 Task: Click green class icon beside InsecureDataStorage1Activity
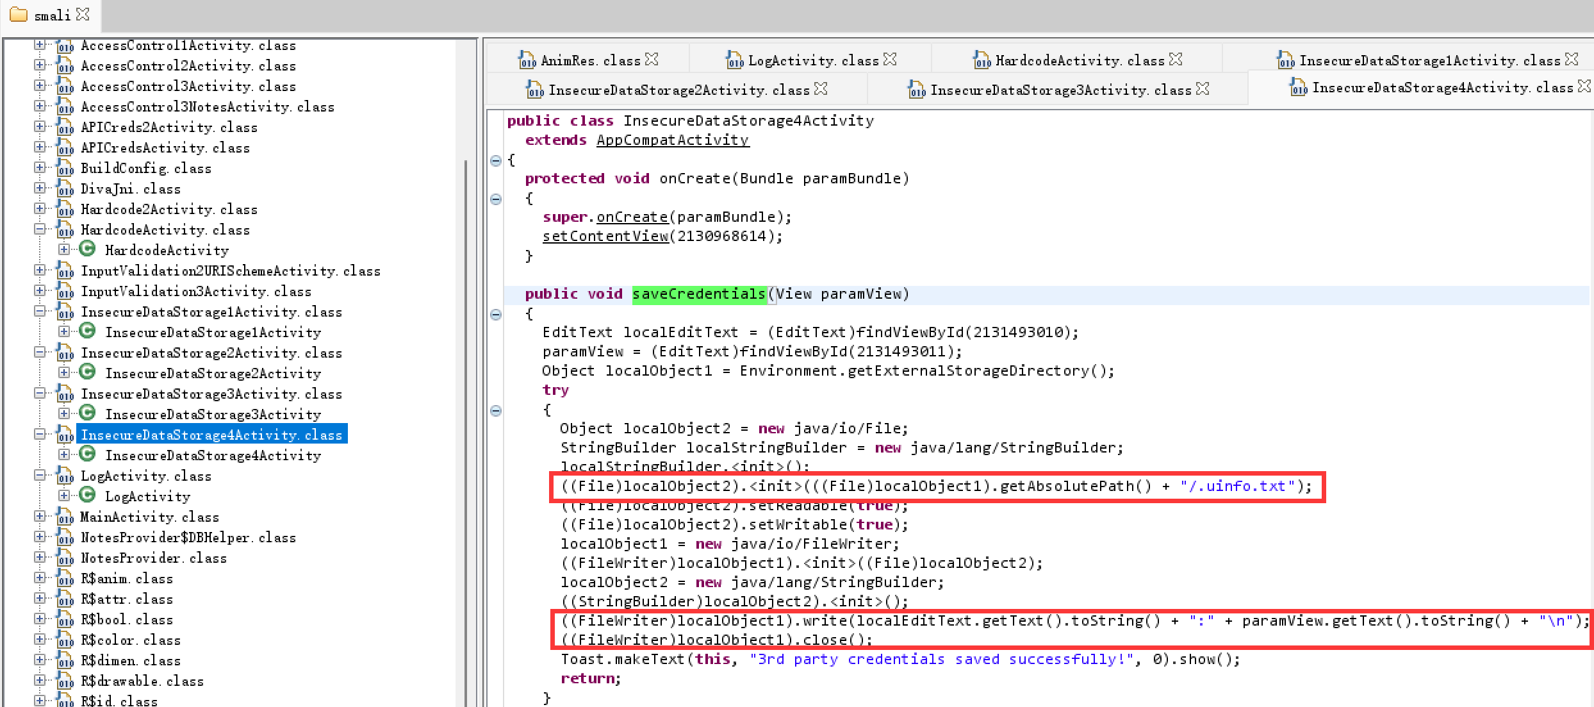88,331
